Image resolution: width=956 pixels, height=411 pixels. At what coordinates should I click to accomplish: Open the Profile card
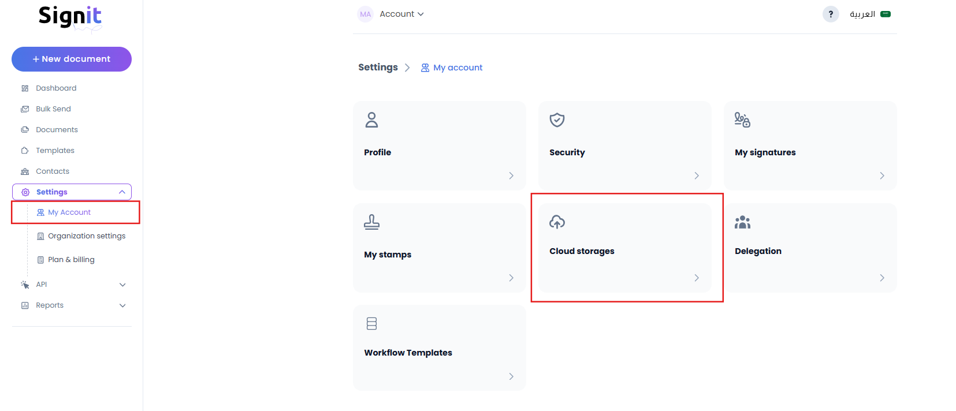point(440,145)
